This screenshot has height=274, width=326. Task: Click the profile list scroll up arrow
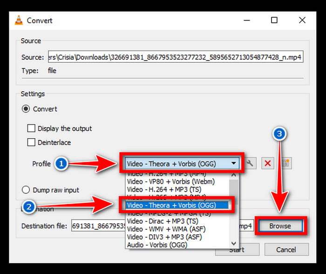pos(234,175)
